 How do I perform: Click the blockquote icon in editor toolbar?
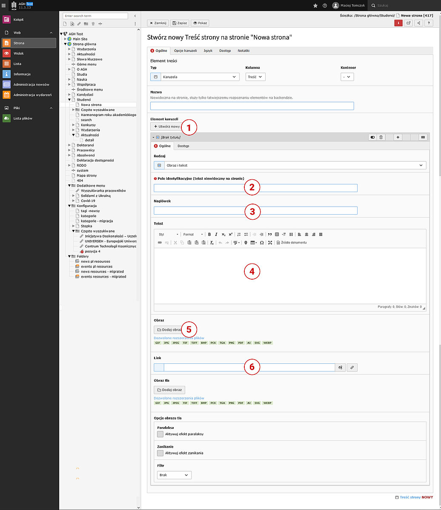270,234
